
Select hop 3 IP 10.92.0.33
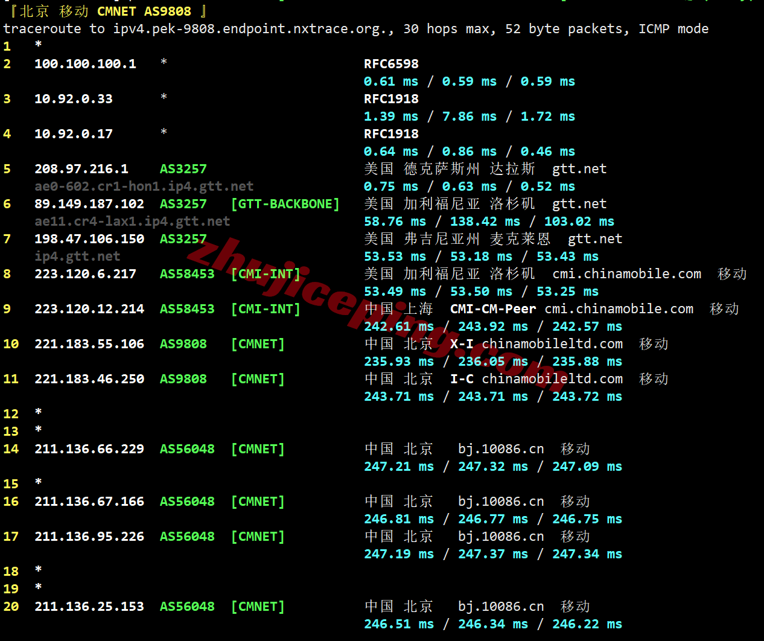point(74,99)
